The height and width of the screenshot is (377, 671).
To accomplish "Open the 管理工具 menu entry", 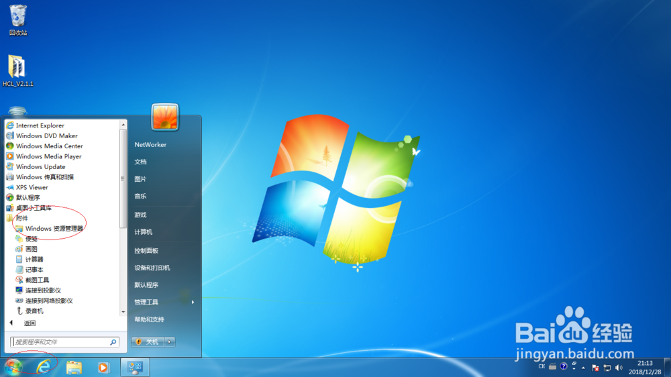I will point(146,302).
